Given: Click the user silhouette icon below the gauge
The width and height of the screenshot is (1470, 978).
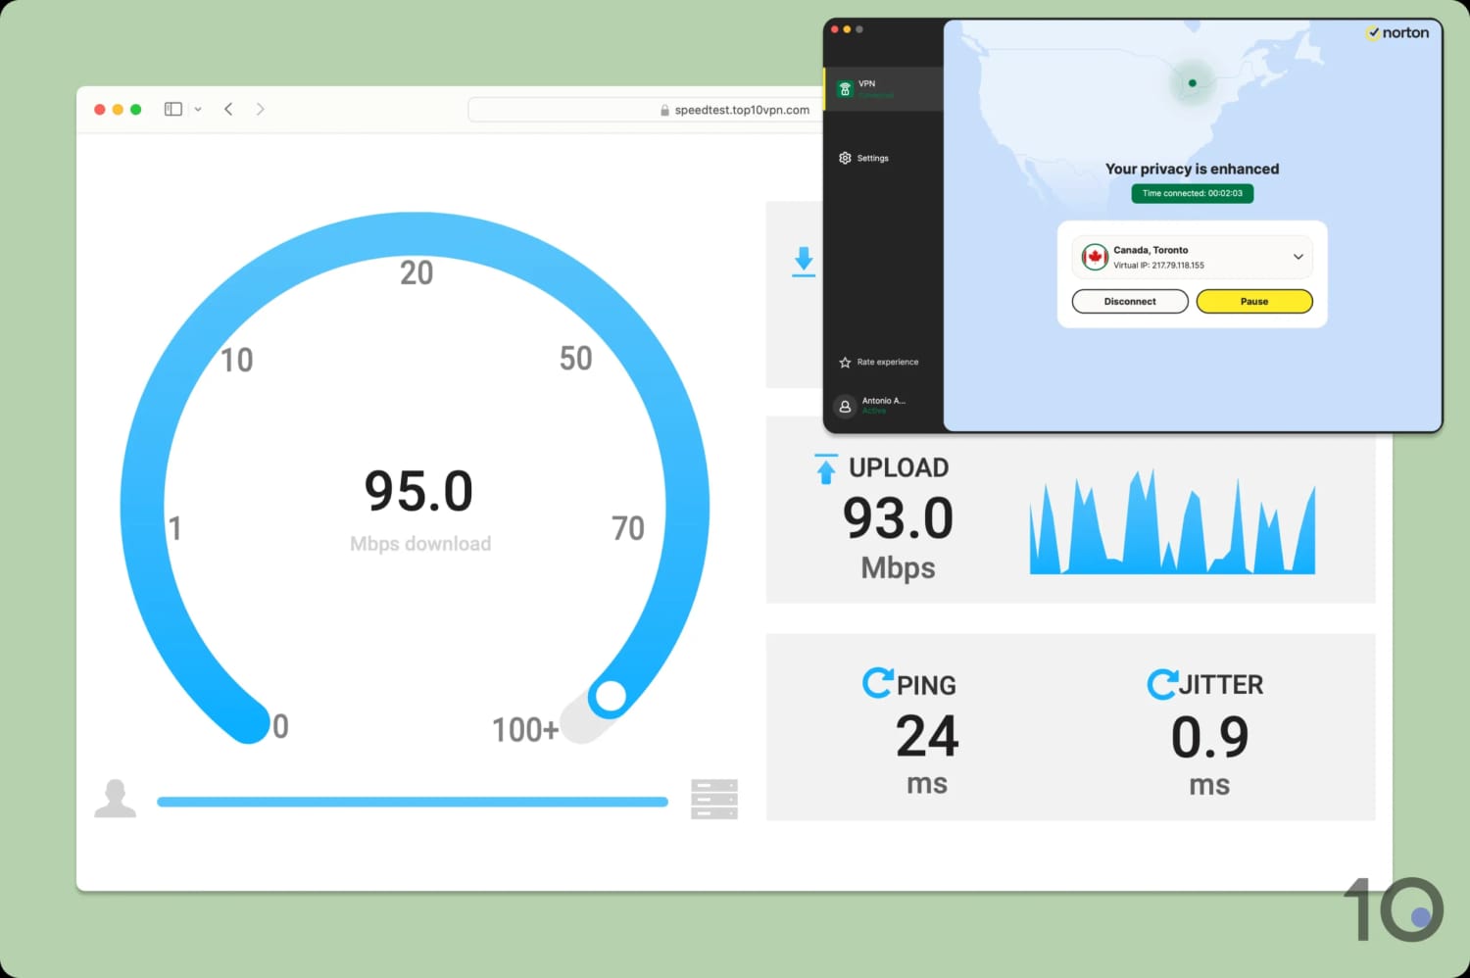Looking at the screenshot, I should click(116, 799).
